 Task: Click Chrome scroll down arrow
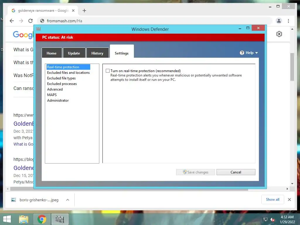[x=292, y=184]
